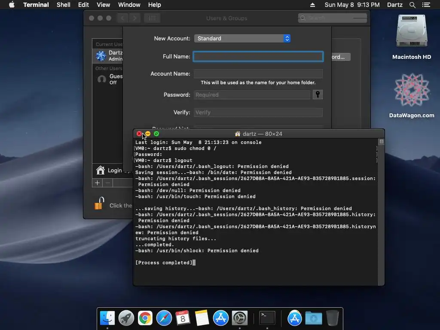Open Notification Center list icon
The width and height of the screenshot is (440, 330).
pos(426,5)
